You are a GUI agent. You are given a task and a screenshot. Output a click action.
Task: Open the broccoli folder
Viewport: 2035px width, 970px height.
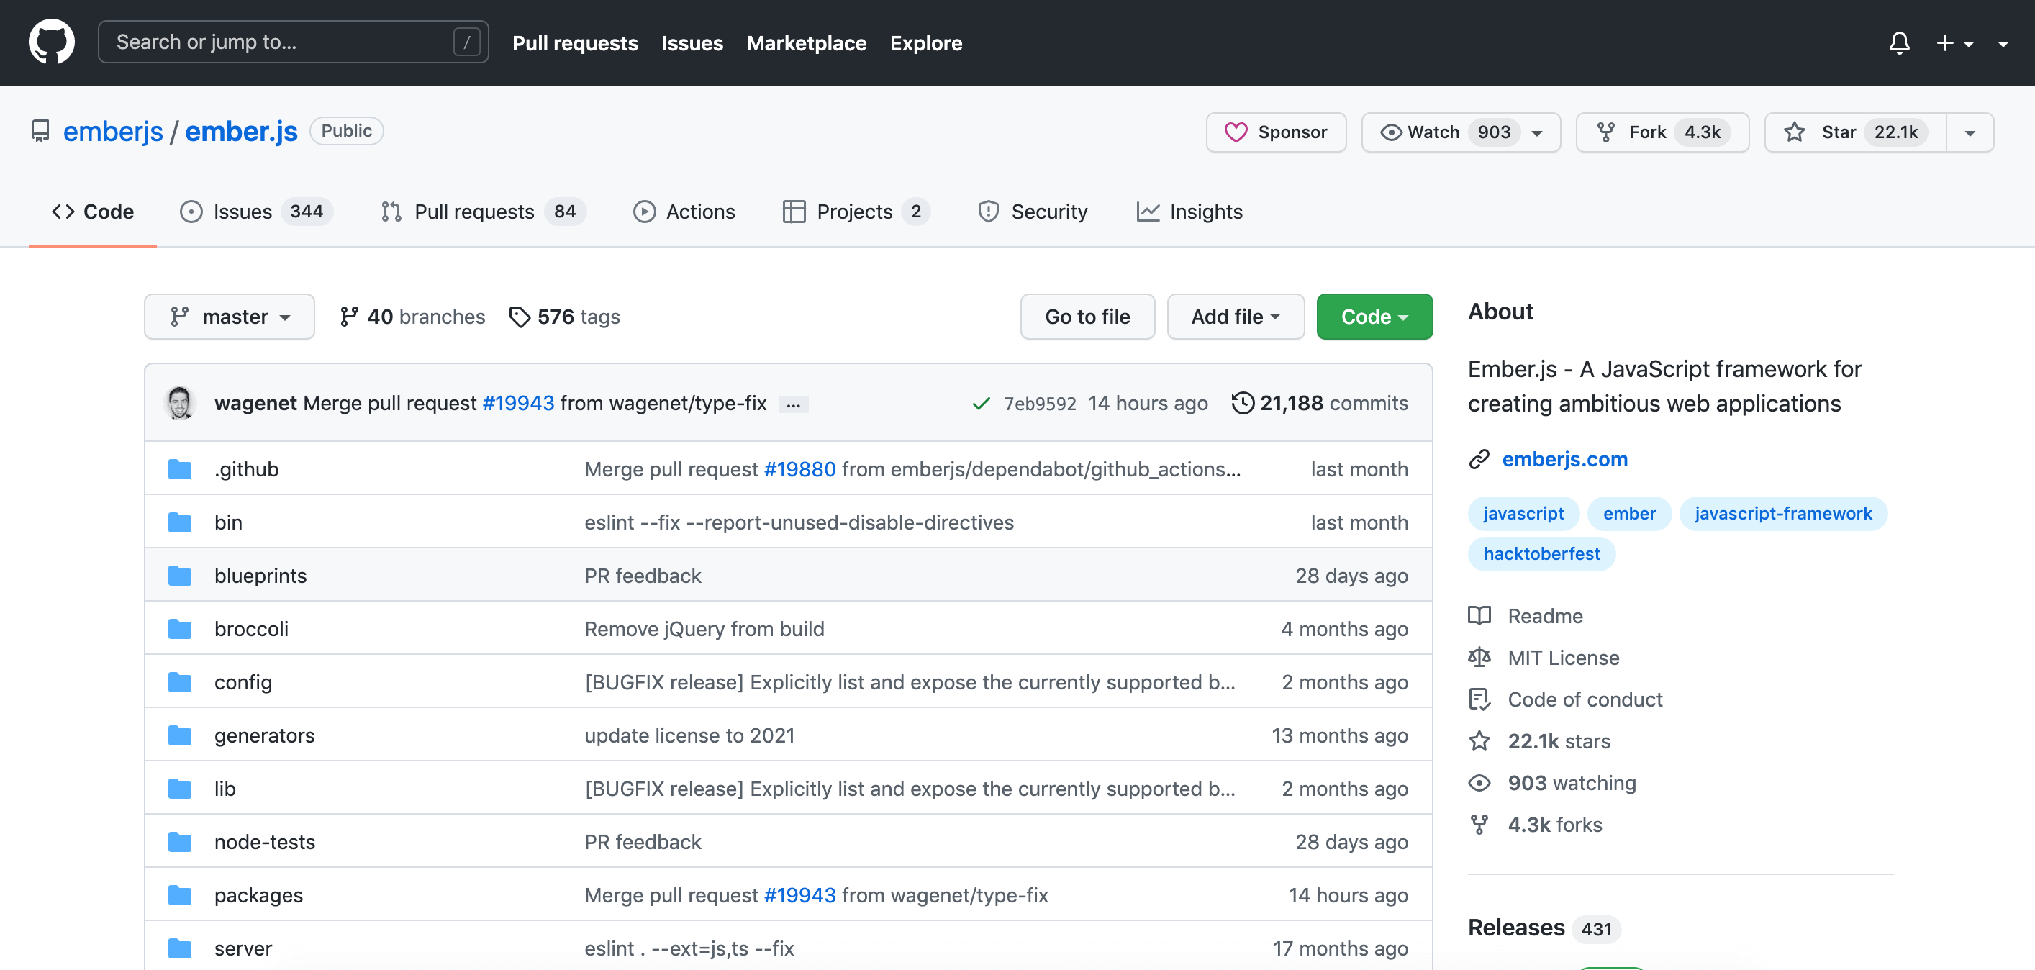(x=251, y=629)
